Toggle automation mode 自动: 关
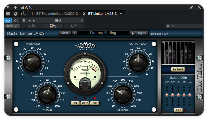 pyautogui.click(x=12, y=26)
